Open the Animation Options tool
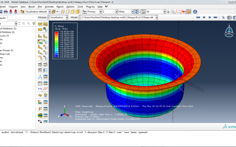 click(x=45, y=70)
